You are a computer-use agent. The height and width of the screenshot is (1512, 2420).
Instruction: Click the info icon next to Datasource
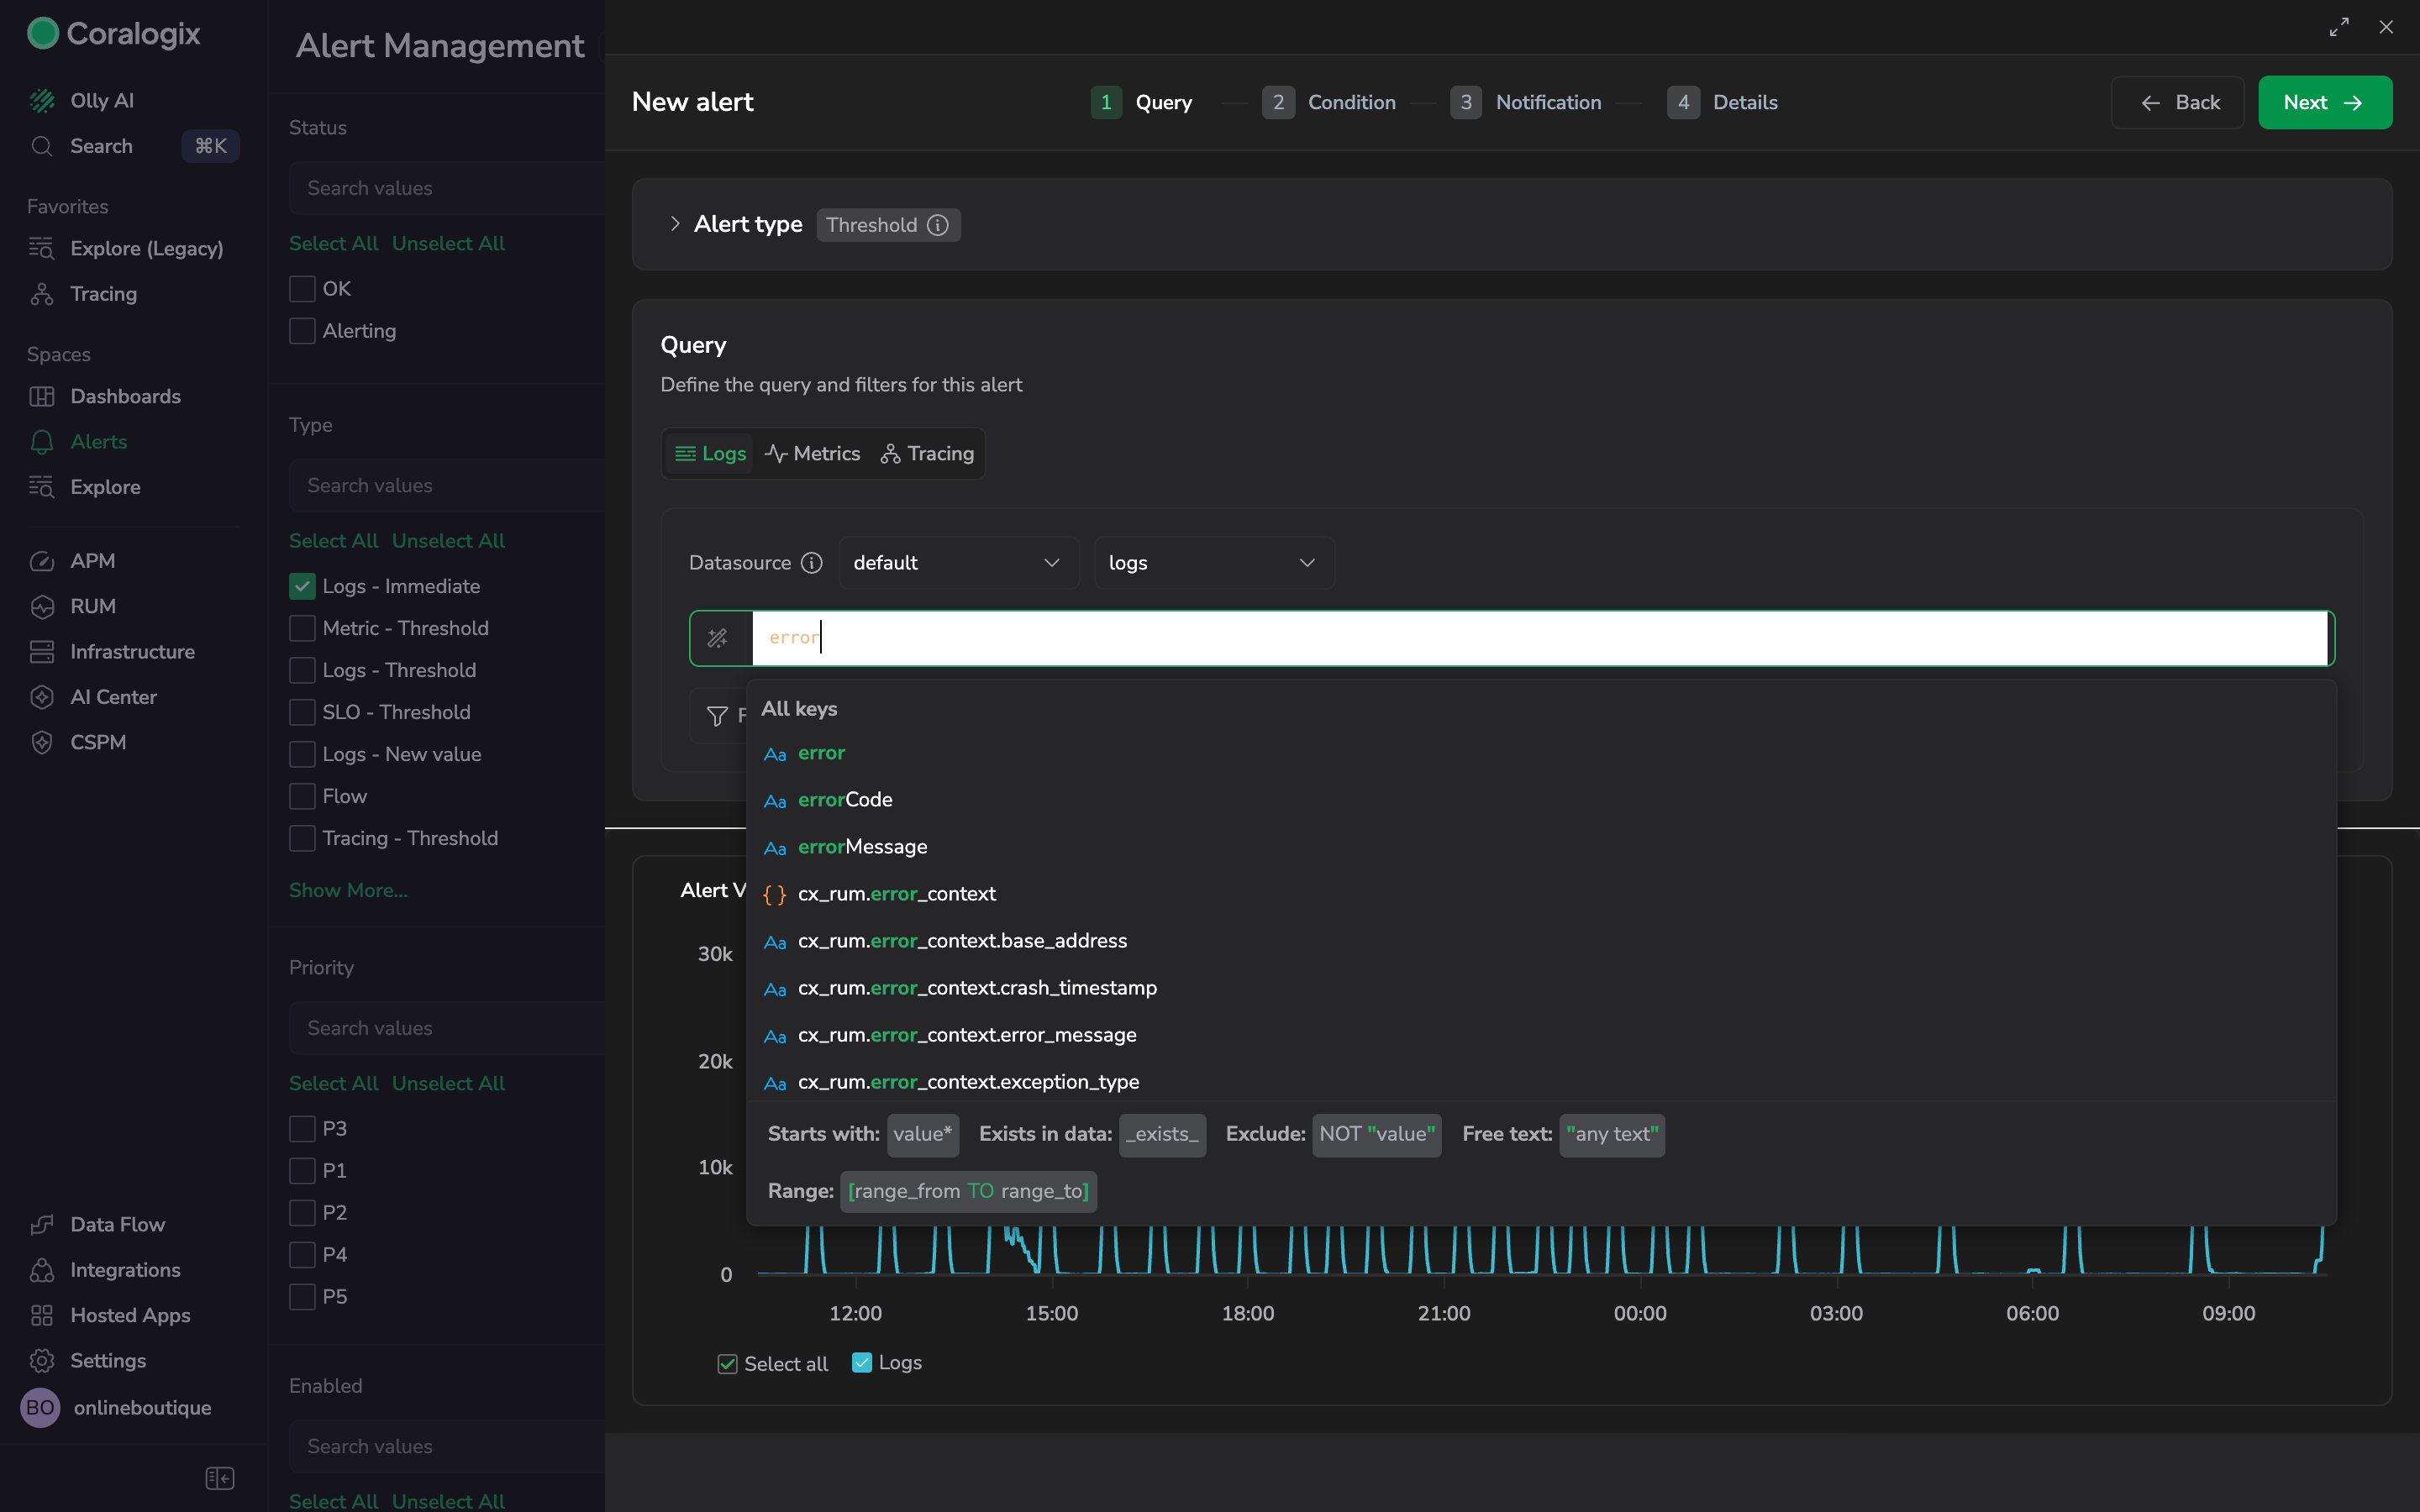[812, 563]
